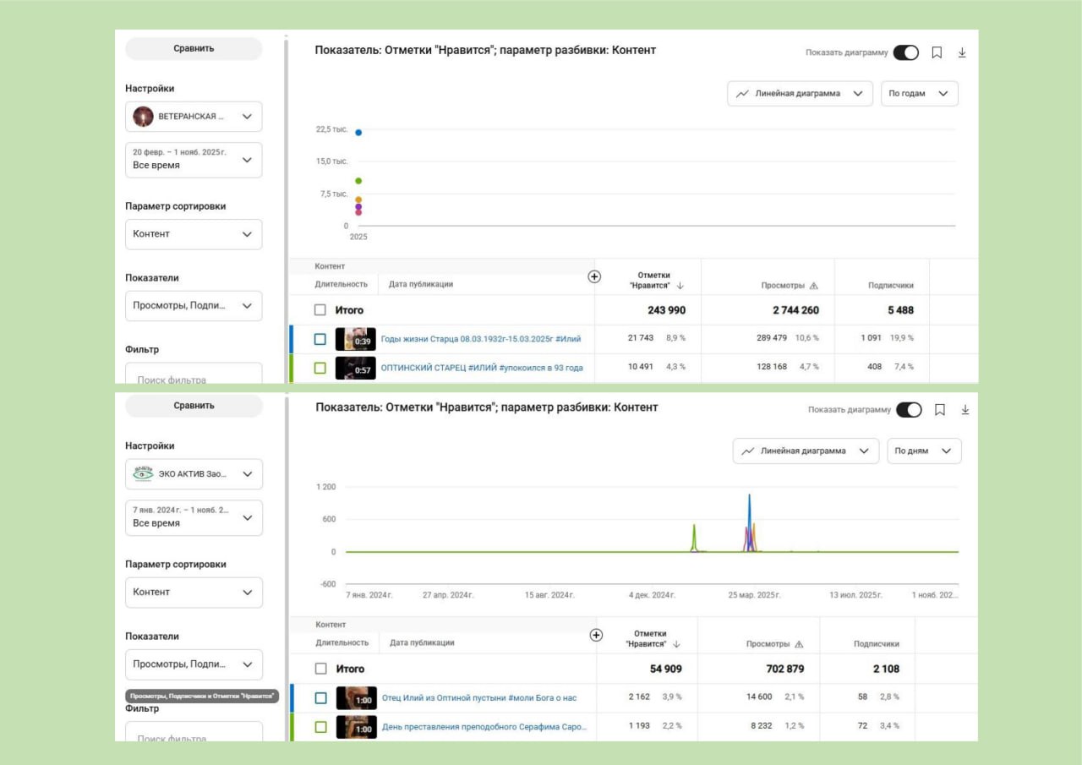Check the Итого checkbox in the top table

coord(320,310)
